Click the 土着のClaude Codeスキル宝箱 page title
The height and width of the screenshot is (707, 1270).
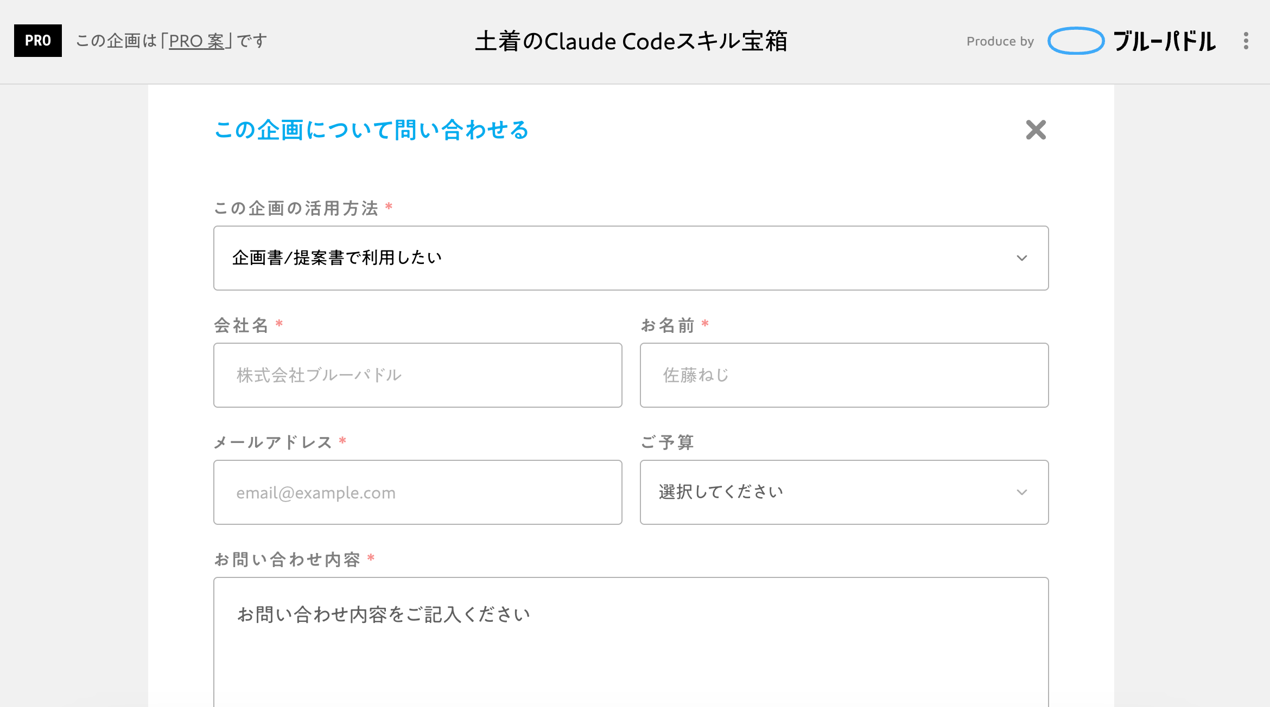click(631, 41)
